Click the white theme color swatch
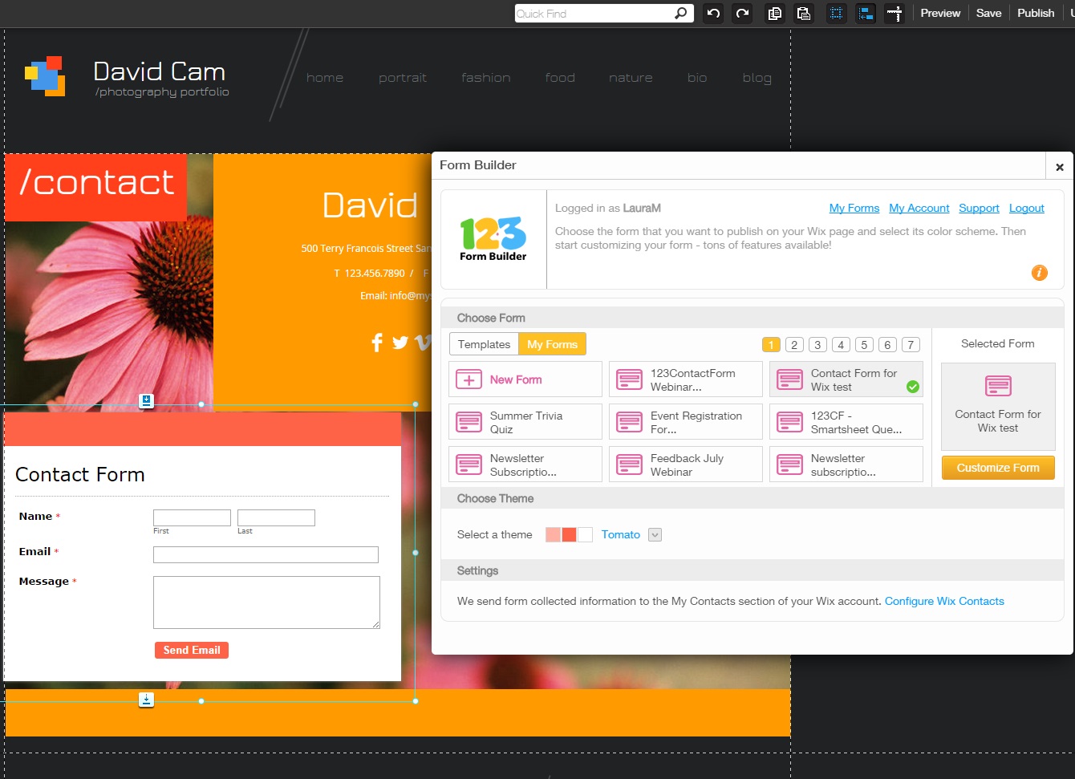 tap(585, 535)
